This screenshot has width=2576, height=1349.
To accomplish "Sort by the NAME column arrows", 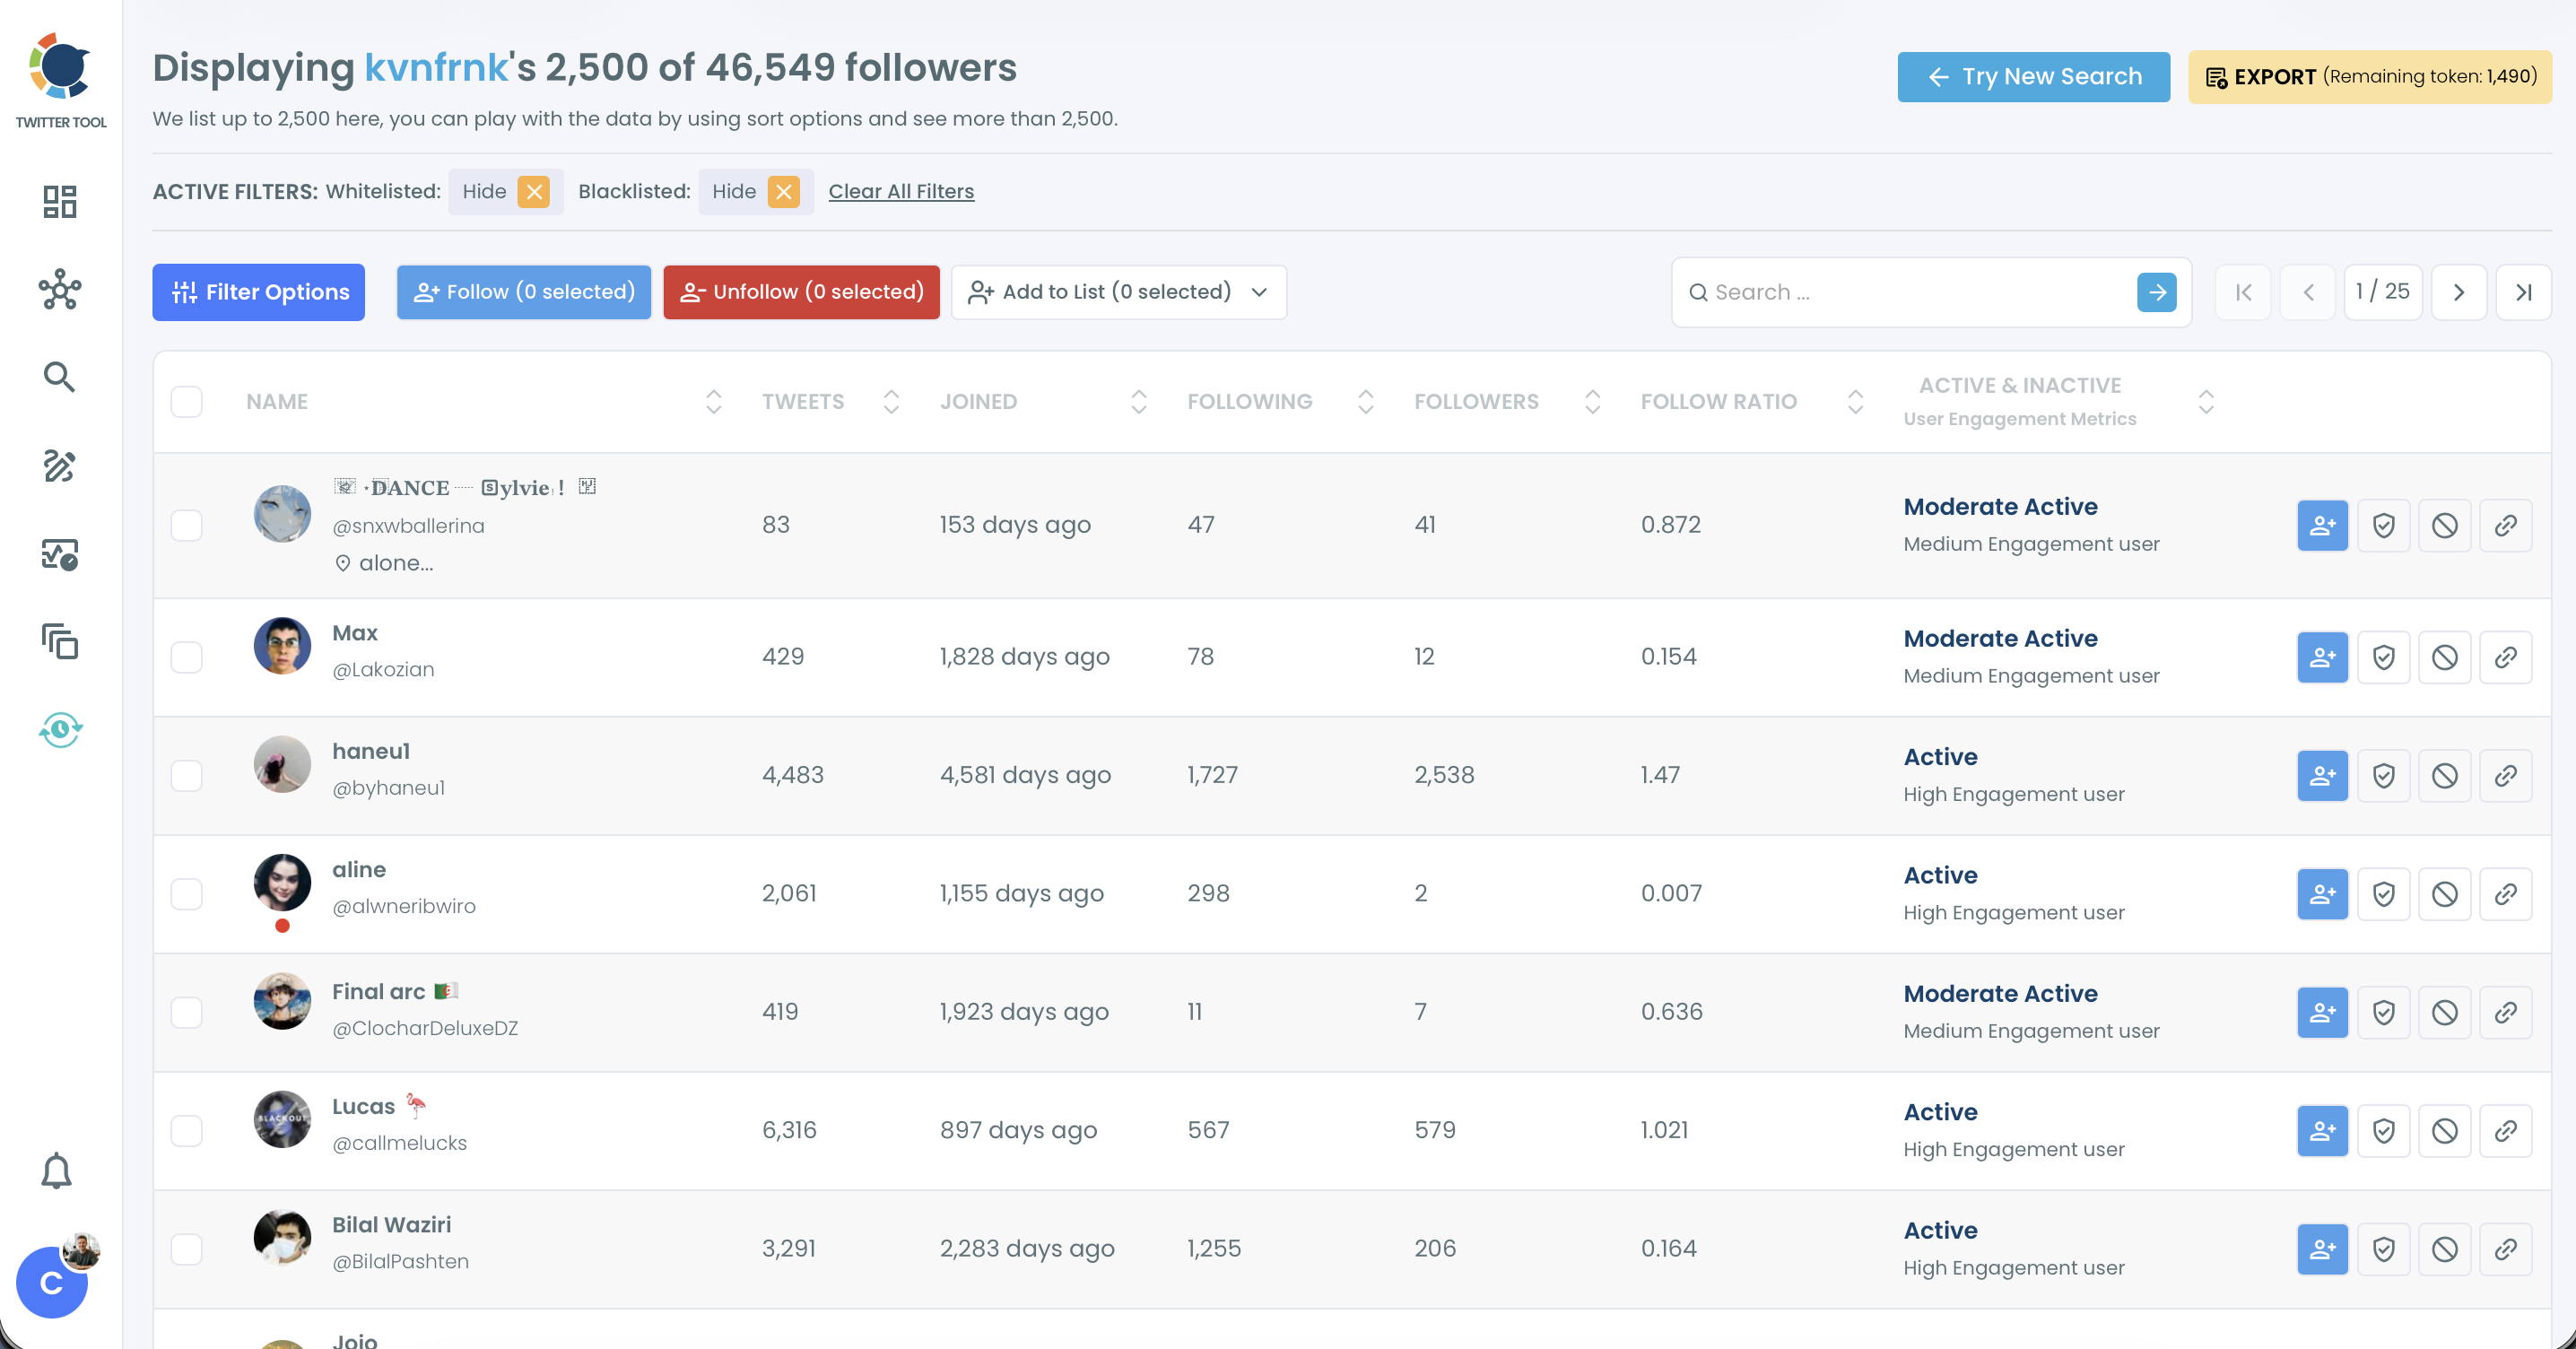I will (713, 402).
